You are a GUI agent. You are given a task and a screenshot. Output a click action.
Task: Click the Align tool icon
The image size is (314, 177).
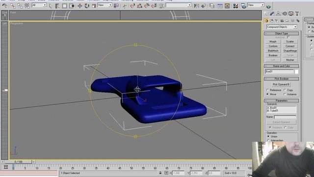tap(204, 6)
